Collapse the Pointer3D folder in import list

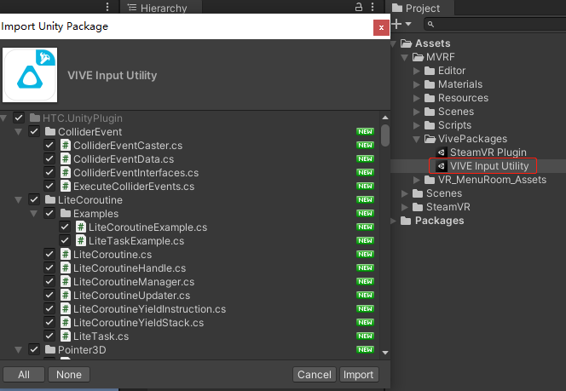point(19,350)
